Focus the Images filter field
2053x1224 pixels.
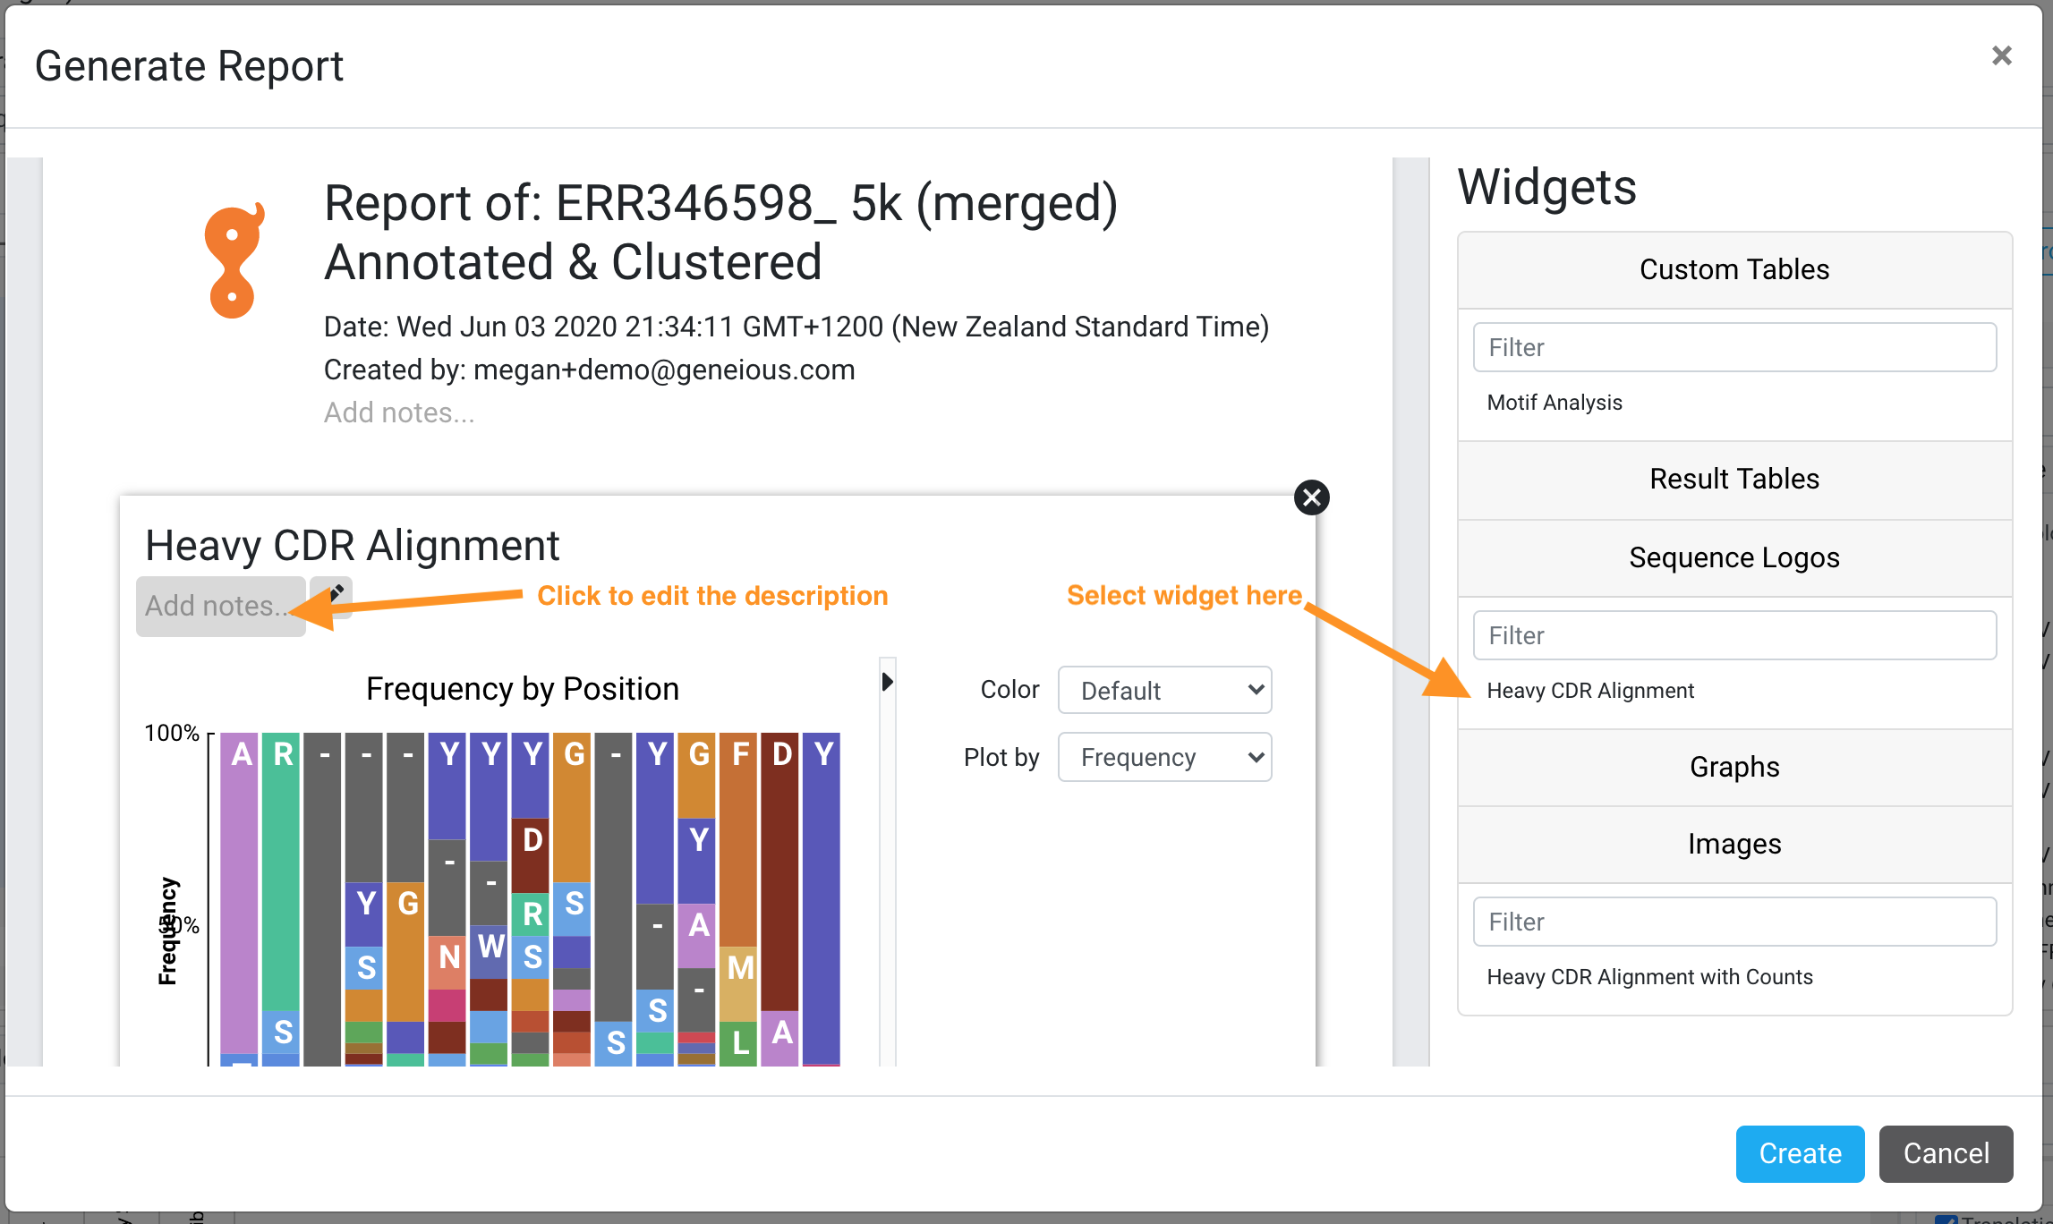[x=1734, y=922]
